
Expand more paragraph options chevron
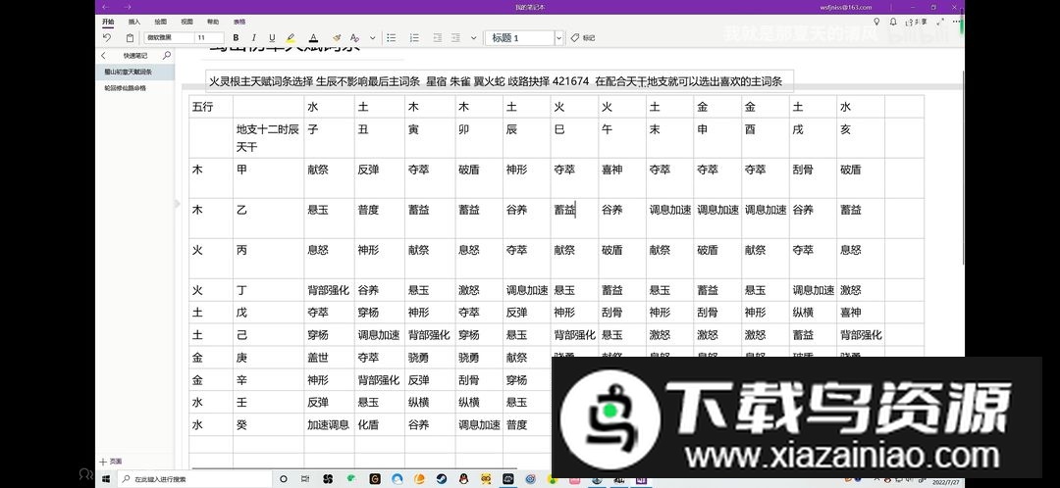(x=473, y=38)
